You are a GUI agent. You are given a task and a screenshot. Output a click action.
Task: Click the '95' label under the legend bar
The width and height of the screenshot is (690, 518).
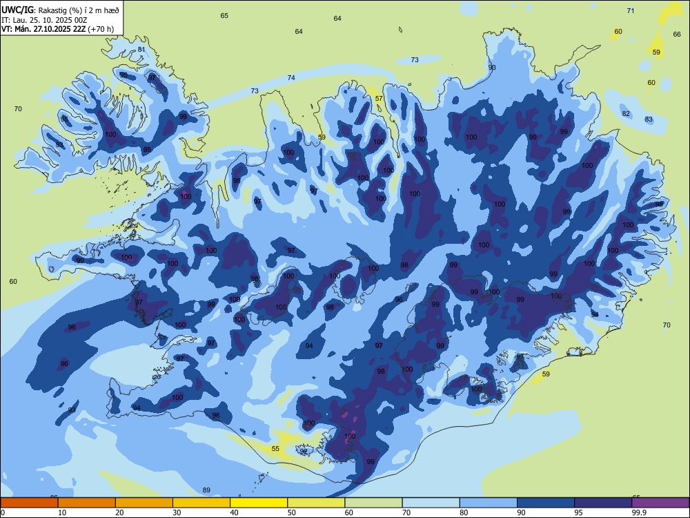pyautogui.click(x=578, y=512)
